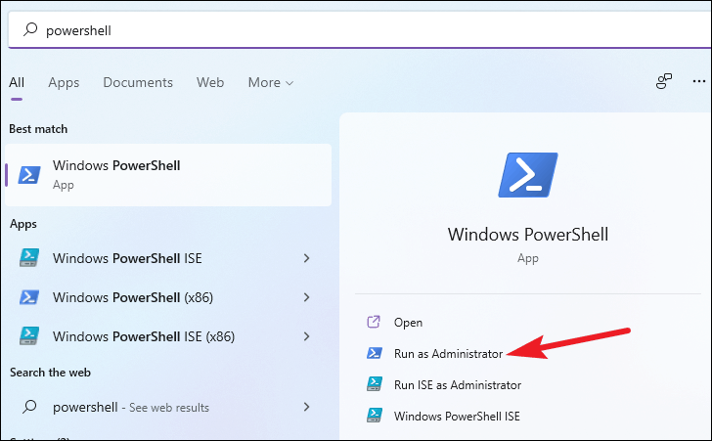Open Windows PowerShell ISE from preview pane

coord(457,416)
